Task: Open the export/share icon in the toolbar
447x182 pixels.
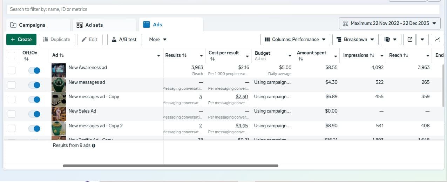Action: 409,40
